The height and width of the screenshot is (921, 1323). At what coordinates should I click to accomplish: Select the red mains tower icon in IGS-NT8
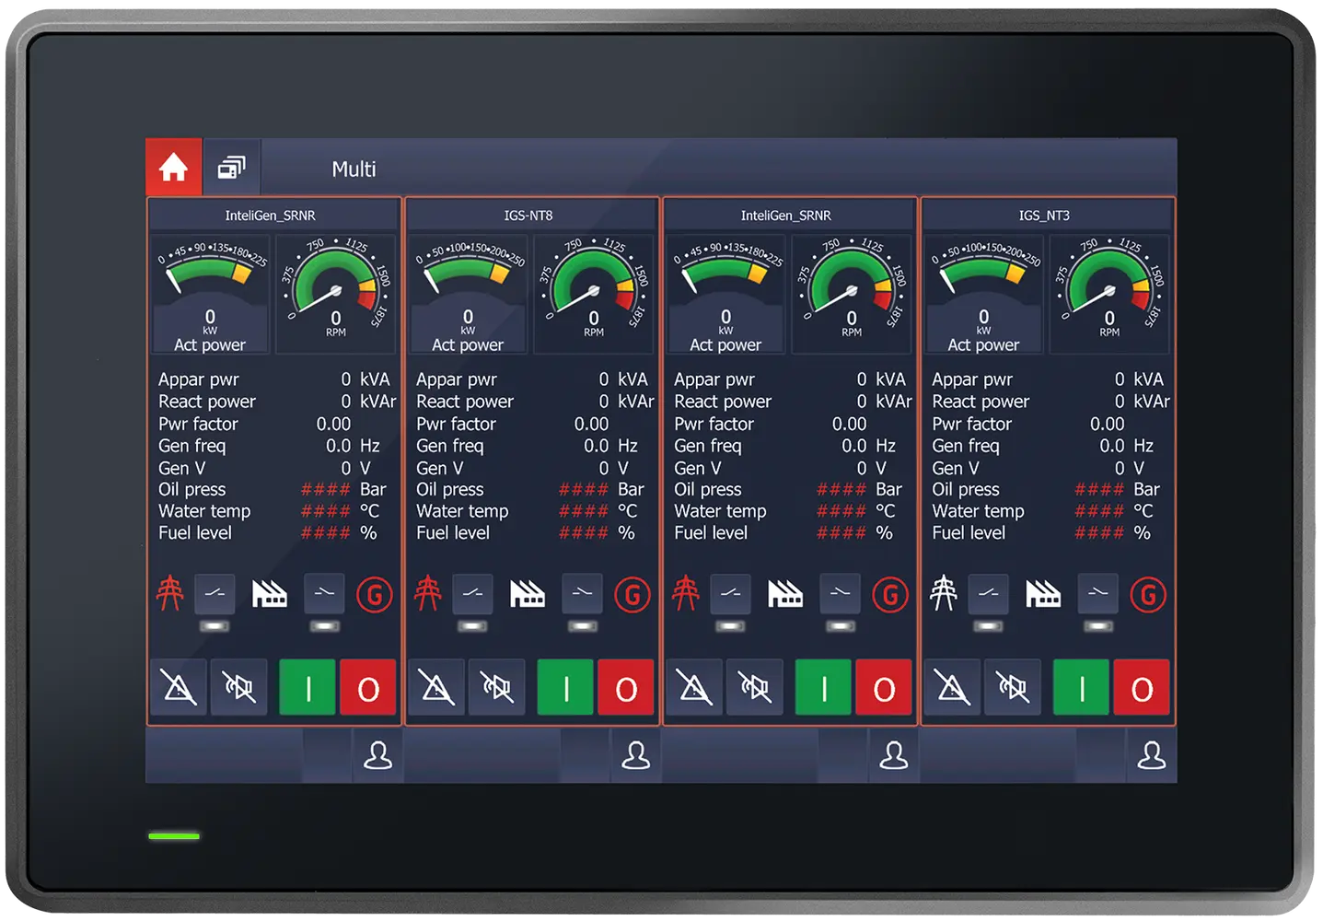(427, 593)
